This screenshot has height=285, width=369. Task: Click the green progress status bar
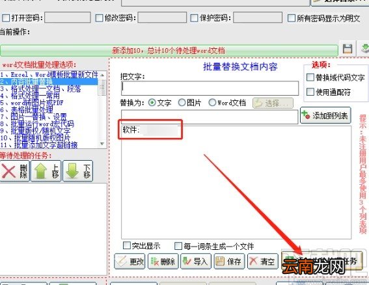[169, 50]
